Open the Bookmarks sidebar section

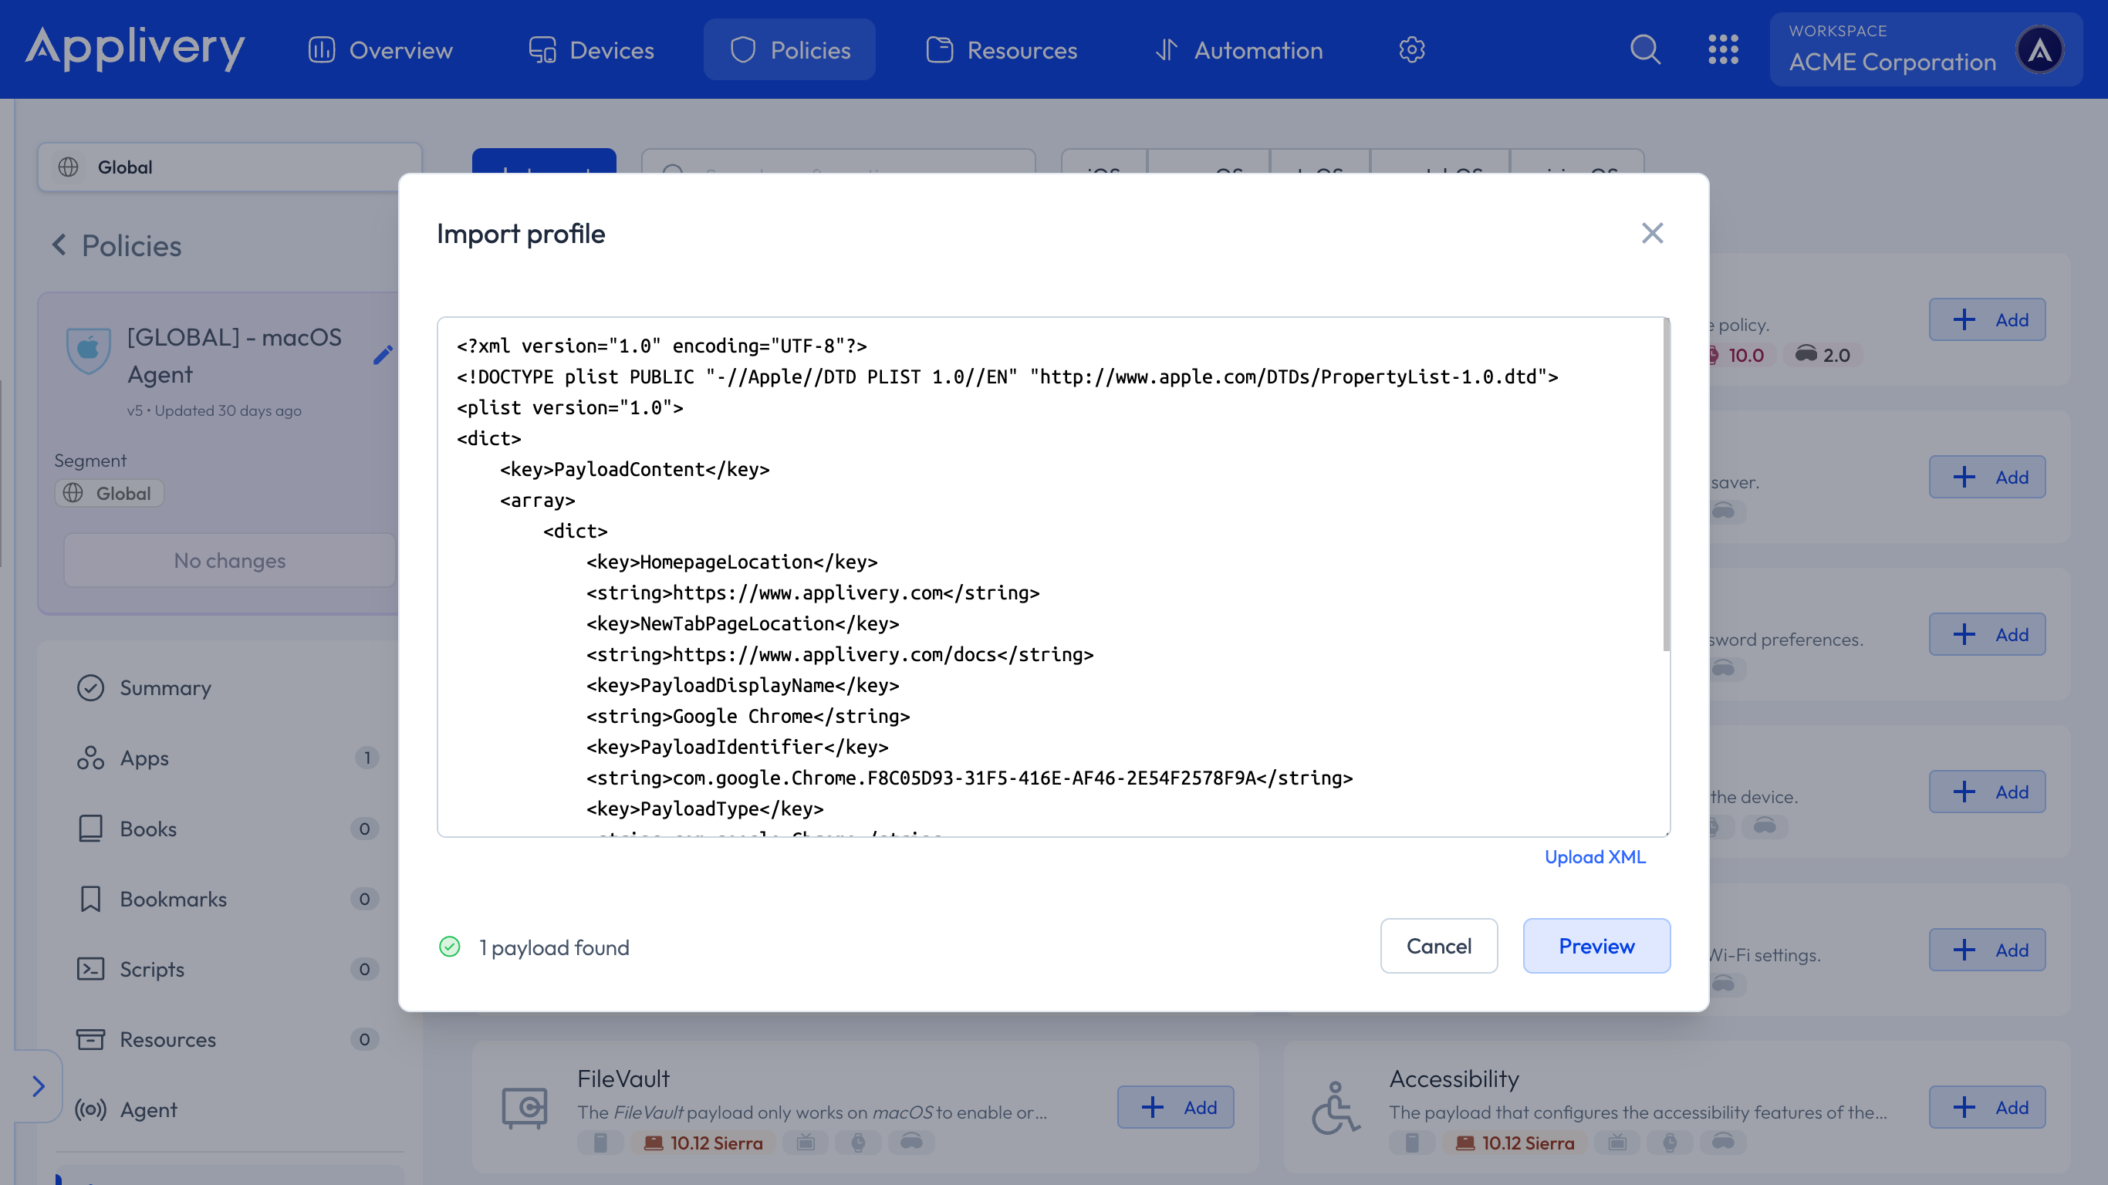pos(172,899)
